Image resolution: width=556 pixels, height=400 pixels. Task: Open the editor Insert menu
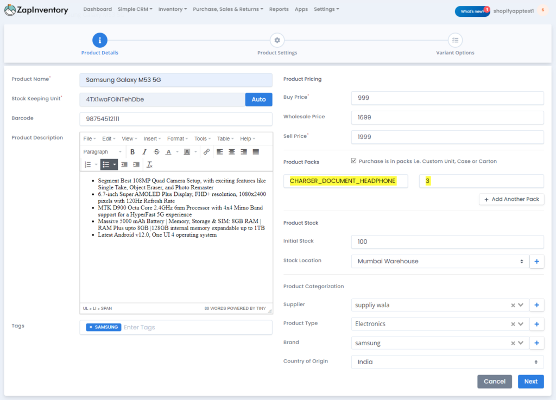[x=152, y=138]
